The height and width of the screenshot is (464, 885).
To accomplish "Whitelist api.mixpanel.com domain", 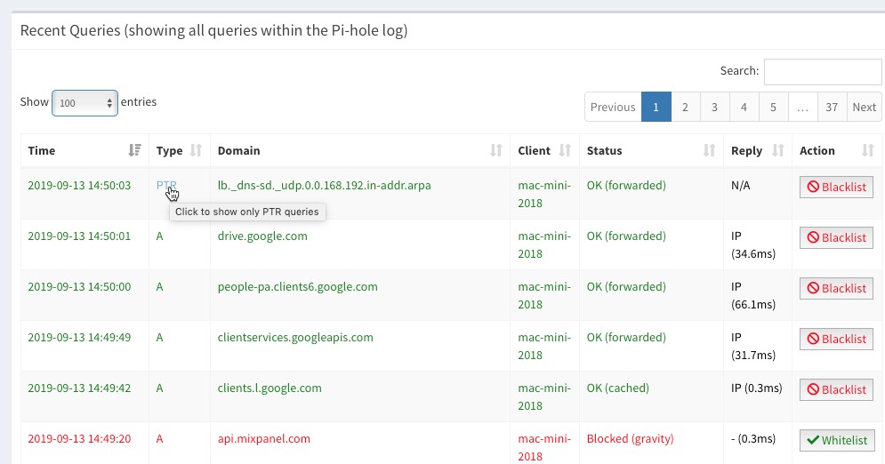I will coord(837,440).
